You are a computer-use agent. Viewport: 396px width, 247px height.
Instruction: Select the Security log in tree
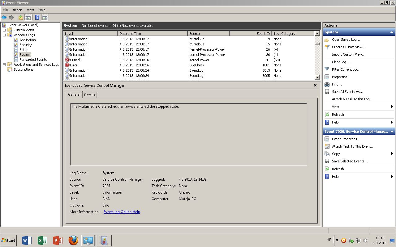click(x=25, y=45)
